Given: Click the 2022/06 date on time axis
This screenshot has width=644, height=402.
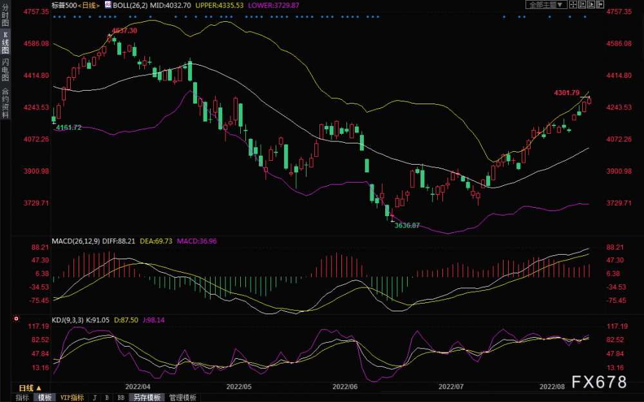Looking at the screenshot, I should point(345,387).
